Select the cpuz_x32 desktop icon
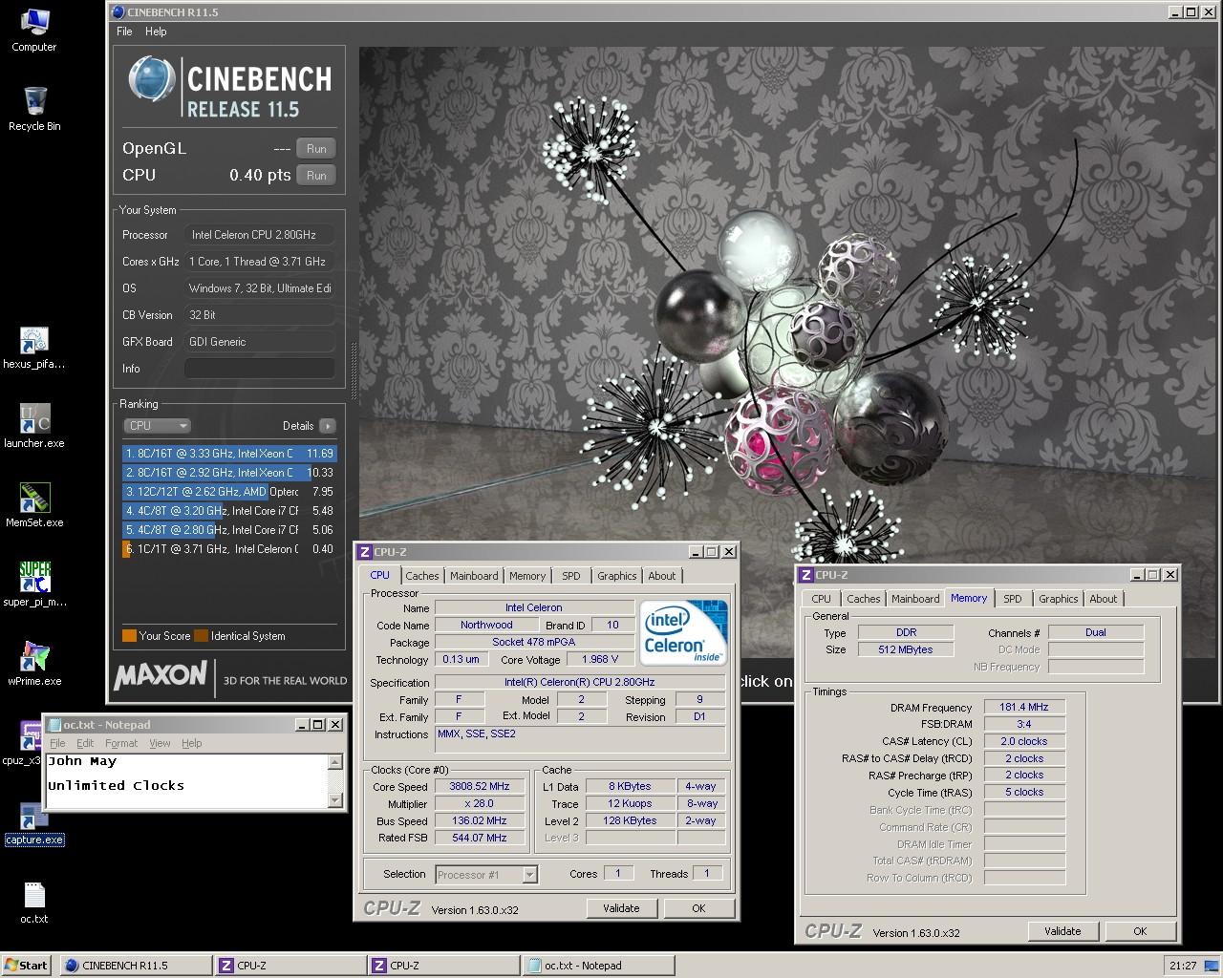Viewport: 1223px width, 978px height. pyautogui.click(x=21, y=744)
